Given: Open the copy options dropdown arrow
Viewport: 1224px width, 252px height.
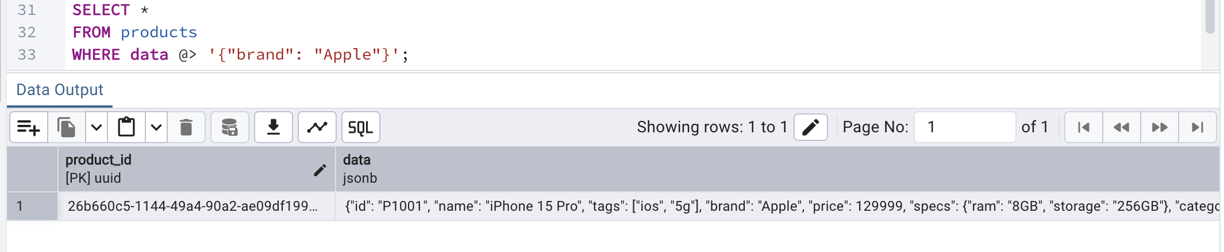Looking at the screenshot, I should coord(97,127).
